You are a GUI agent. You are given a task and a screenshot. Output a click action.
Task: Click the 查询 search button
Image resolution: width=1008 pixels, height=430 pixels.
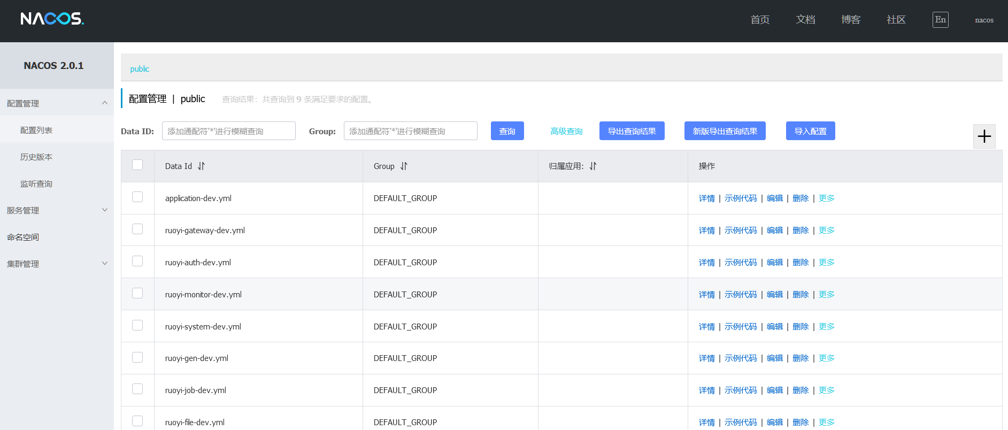(507, 131)
